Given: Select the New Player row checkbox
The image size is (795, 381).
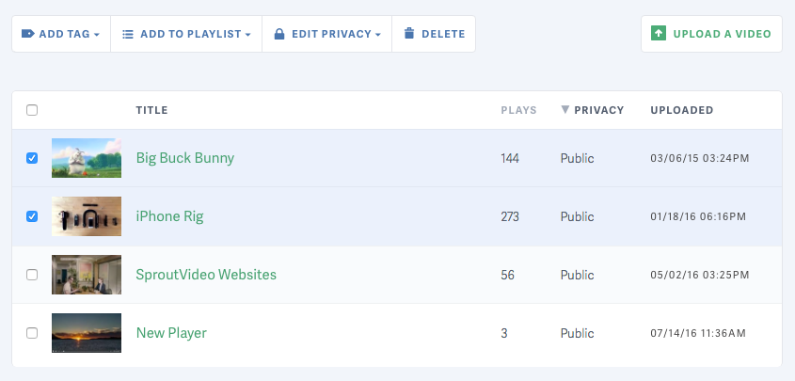Looking at the screenshot, I should pos(32,333).
